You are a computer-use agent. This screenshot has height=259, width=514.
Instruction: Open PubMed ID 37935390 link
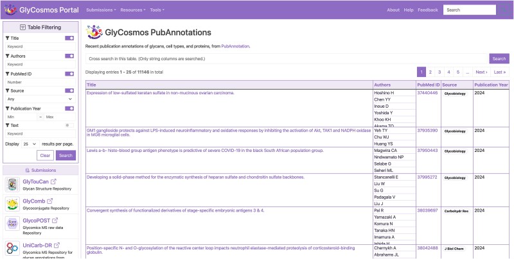point(427,131)
